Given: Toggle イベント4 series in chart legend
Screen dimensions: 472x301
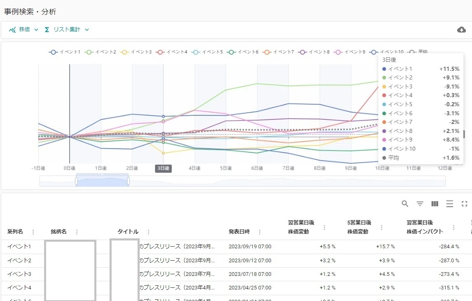Looking at the screenshot, I should coord(172,52).
